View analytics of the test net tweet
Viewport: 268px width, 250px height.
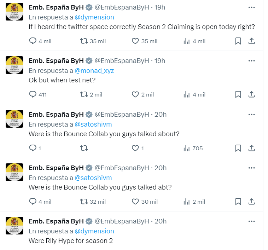[x=194, y=94]
